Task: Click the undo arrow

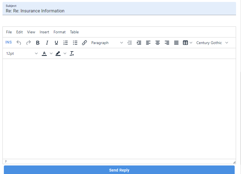Action: pos(19,43)
